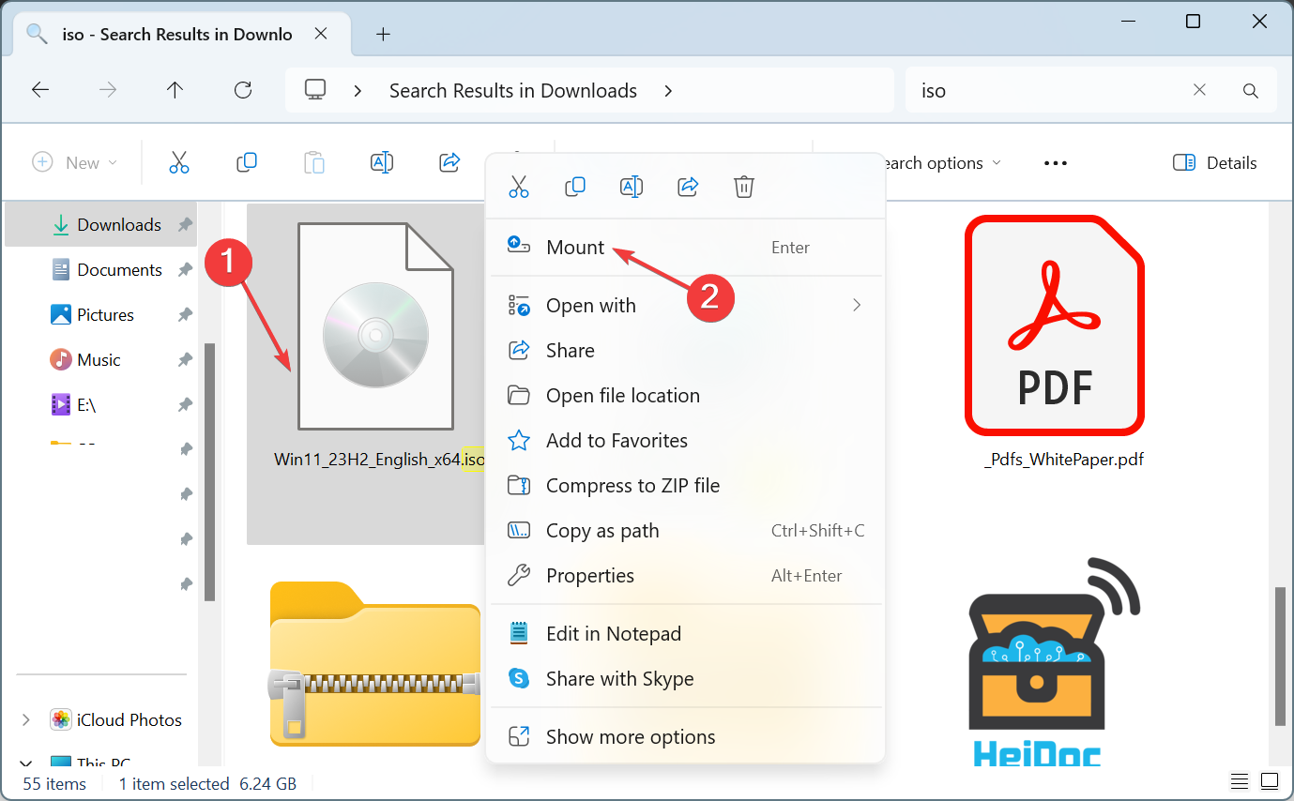Click the Forward navigation arrow

(108, 90)
